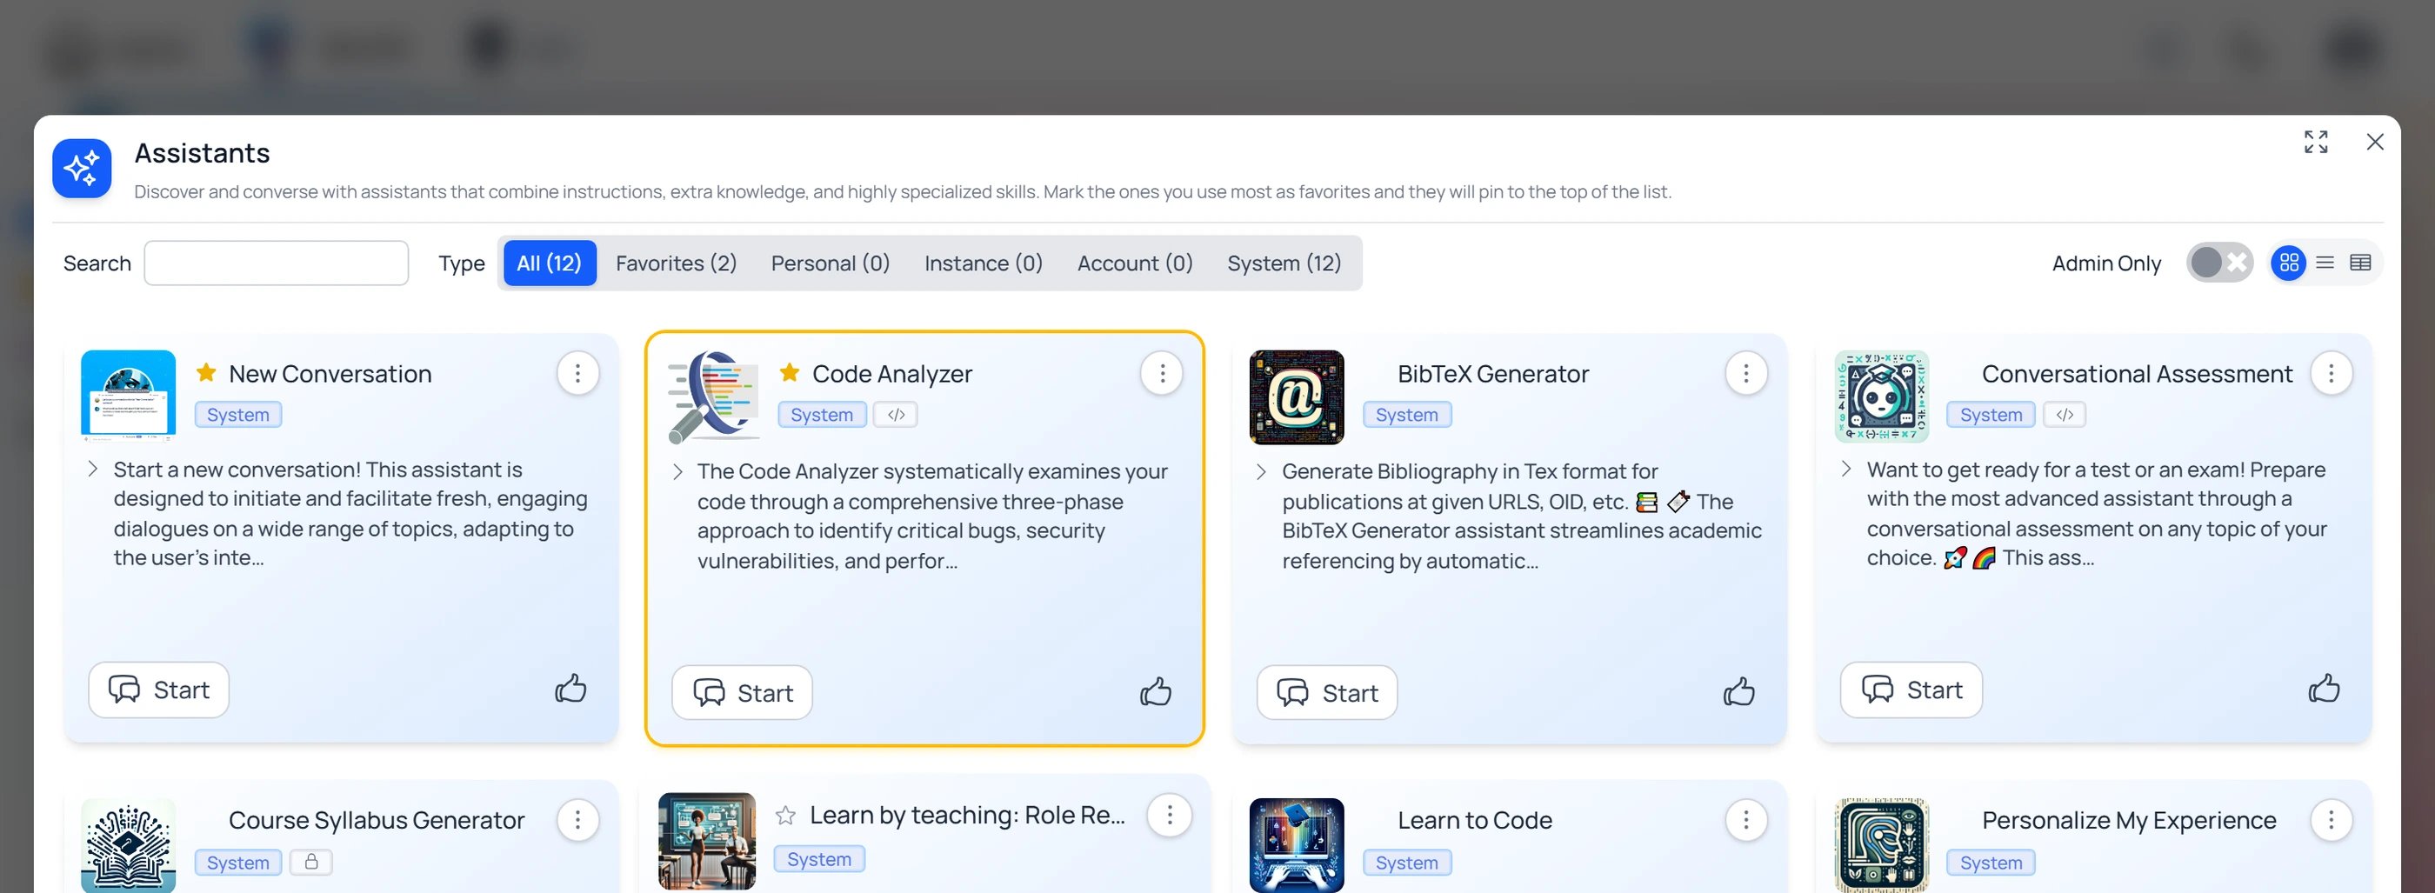Image resolution: width=2435 pixels, height=893 pixels.
Task: Expand the Assistants dialog to fullscreen
Action: [2315, 142]
